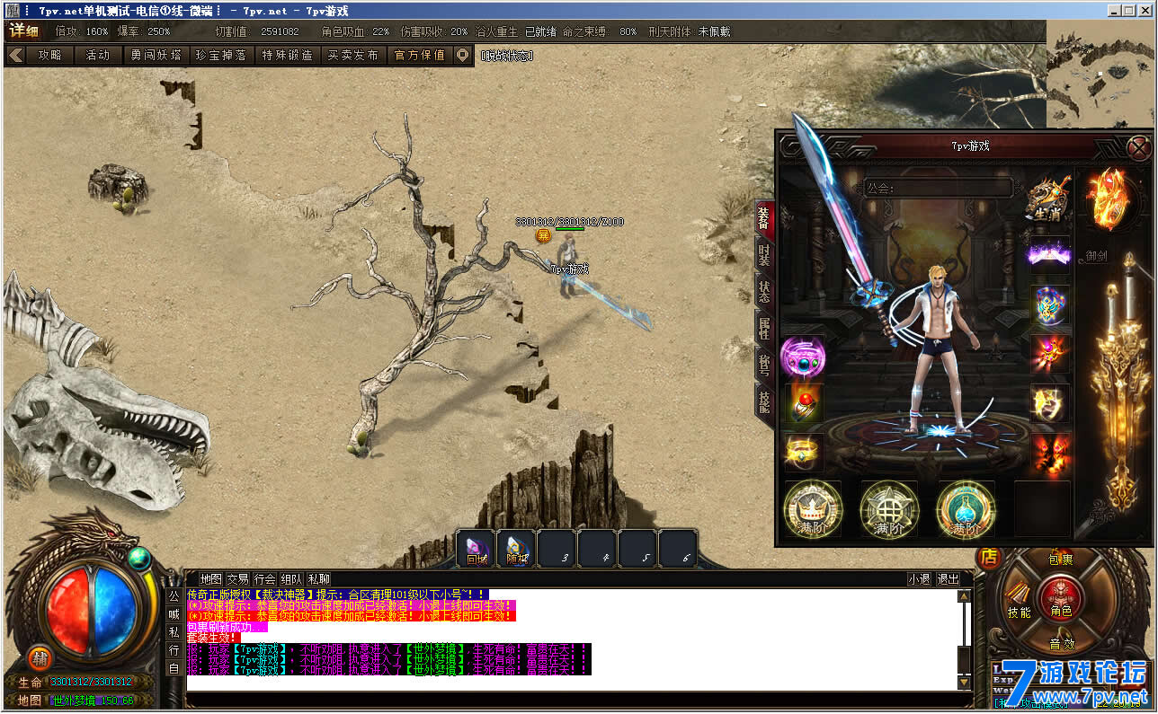The width and height of the screenshot is (1158, 714).
Task: Toggle the 私 private chat channel
Action: pyautogui.click(x=174, y=632)
